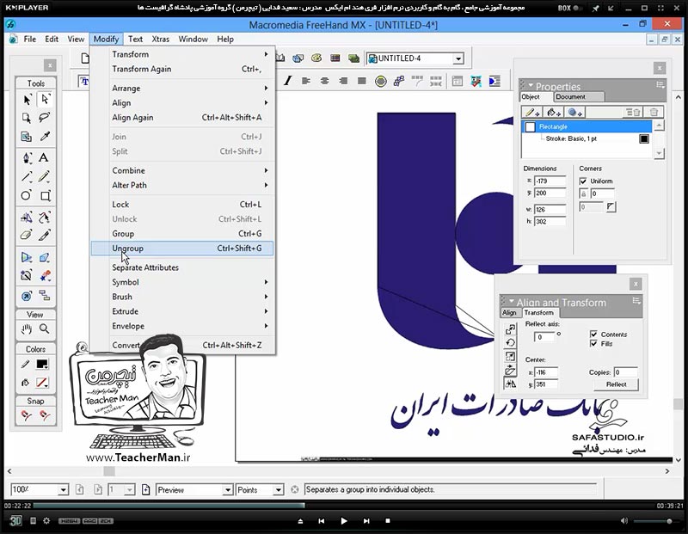The width and height of the screenshot is (688, 534).
Task: Expand the Arrange submenu
Action: 182,89
